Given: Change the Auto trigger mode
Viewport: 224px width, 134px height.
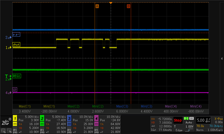Looking at the screenshot, I should pyautogui.click(x=189, y=122).
